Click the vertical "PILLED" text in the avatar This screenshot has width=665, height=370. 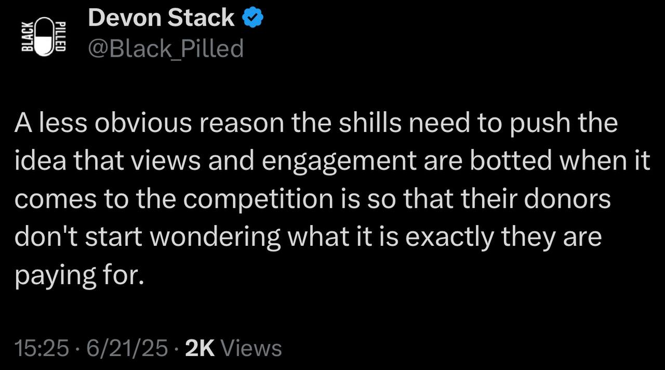point(60,36)
